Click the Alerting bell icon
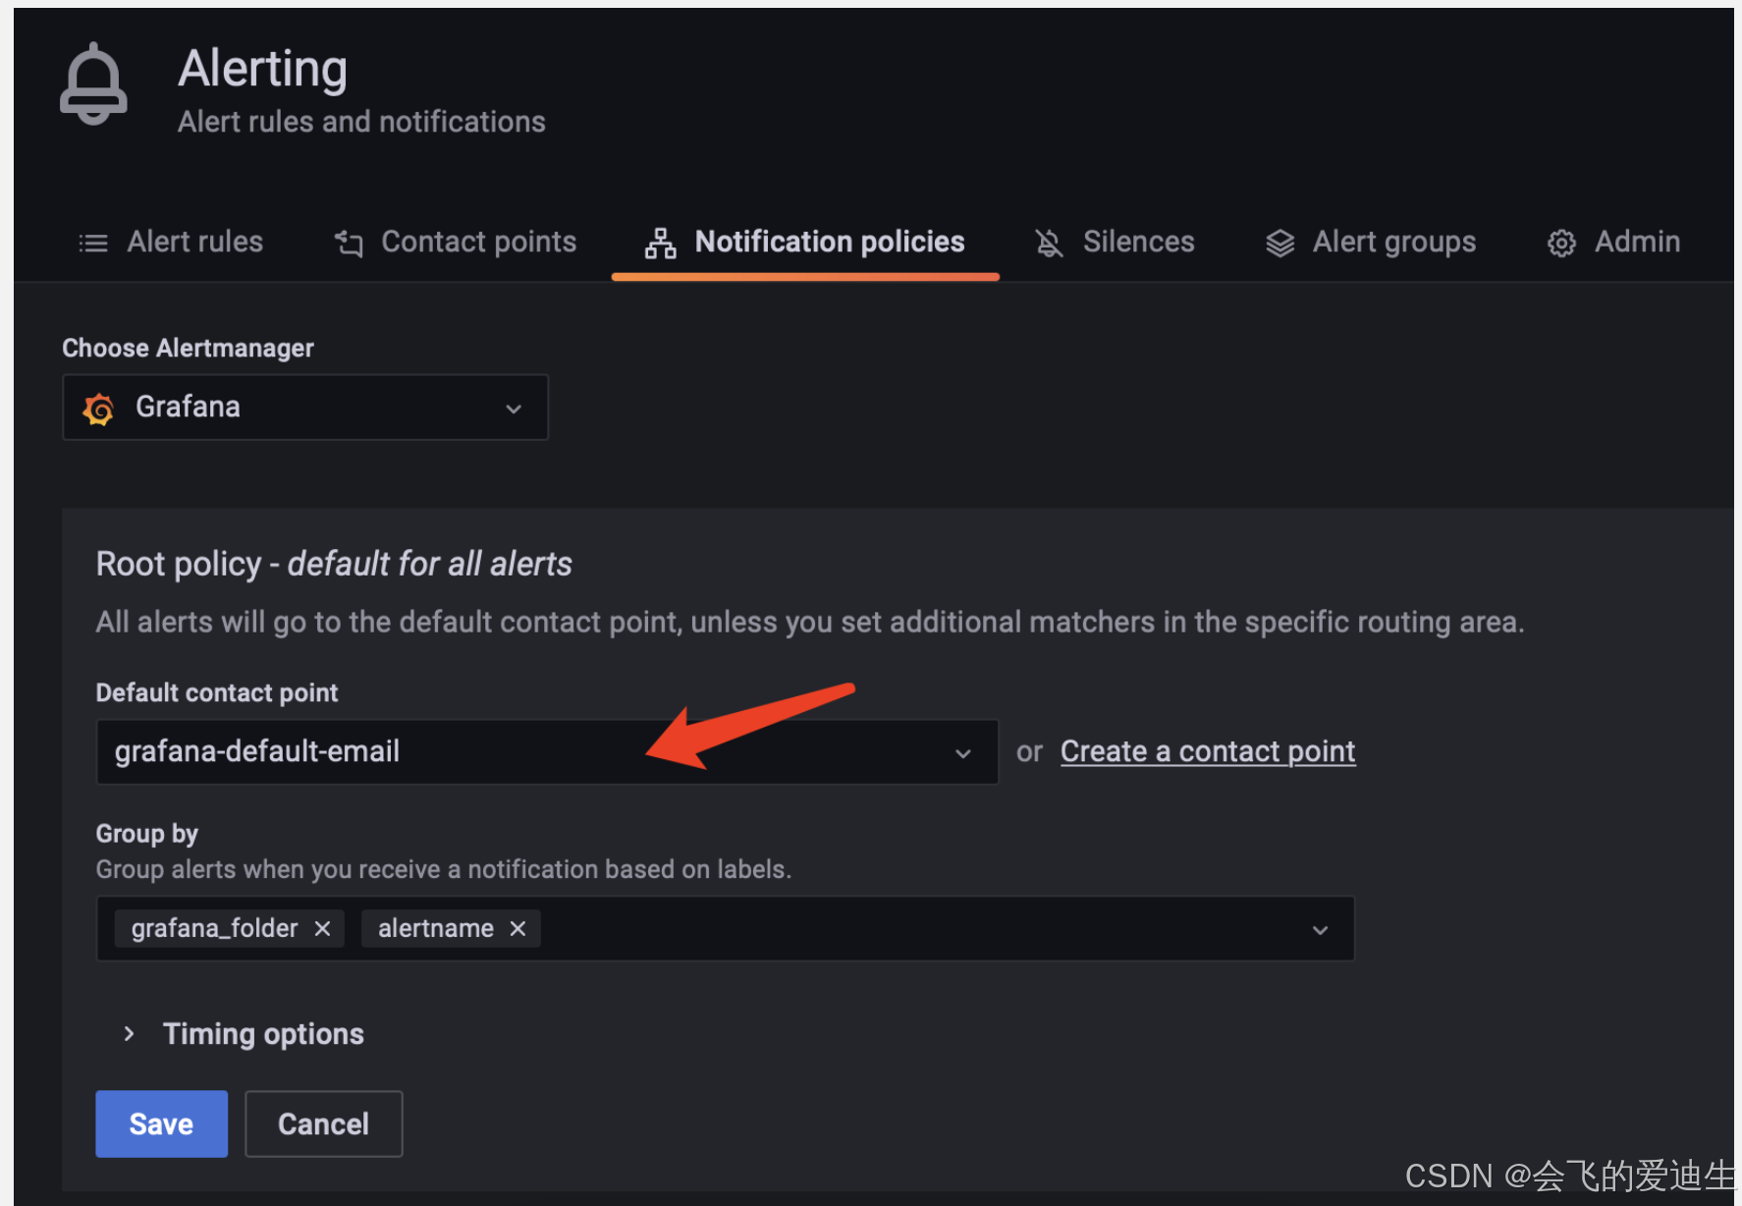The image size is (1742, 1206). click(x=93, y=83)
